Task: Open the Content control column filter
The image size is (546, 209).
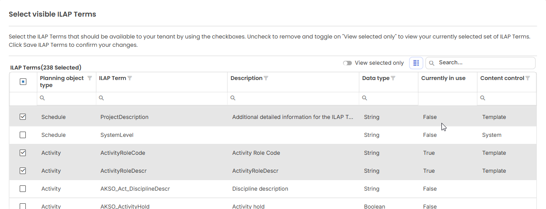Action: tap(528, 78)
